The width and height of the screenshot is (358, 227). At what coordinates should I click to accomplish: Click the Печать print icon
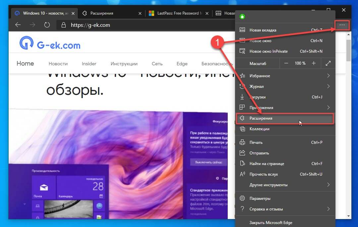(x=242, y=142)
